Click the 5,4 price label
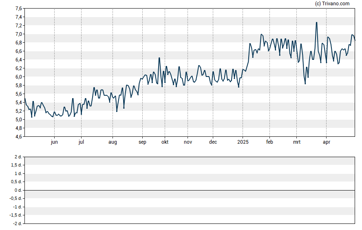 18,103
